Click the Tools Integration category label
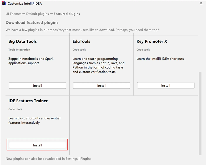The width and height of the screenshot is (206, 165). click(19, 50)
